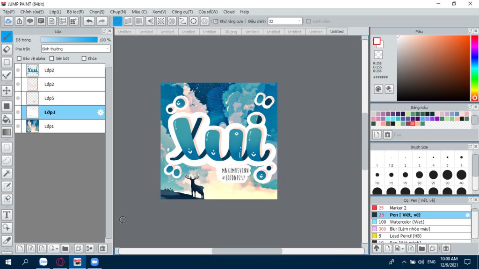Expand the add-brush dropdown in brush panel

pos(403,249)
